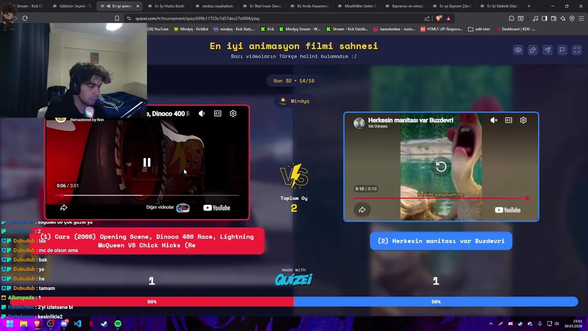Image resolution: width=588 pixels, height=331 pixels.
Task: Open HTML5 UP! Respons... bookmark
Action: (441, 29)
